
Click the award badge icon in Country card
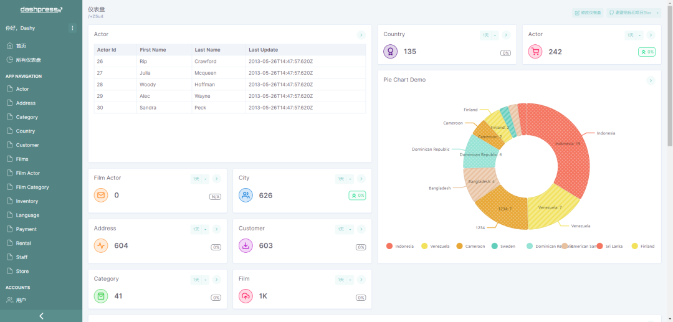pos(390,52)
